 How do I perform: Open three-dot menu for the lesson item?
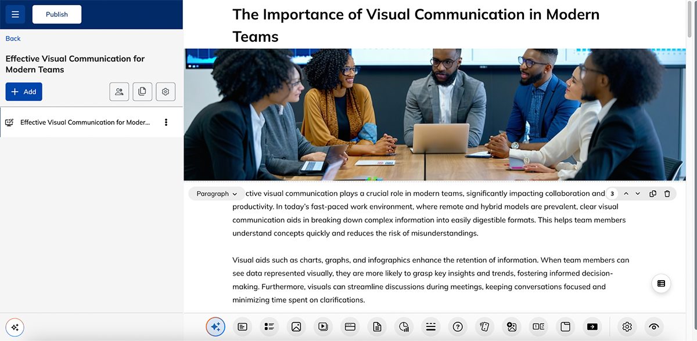166,122
